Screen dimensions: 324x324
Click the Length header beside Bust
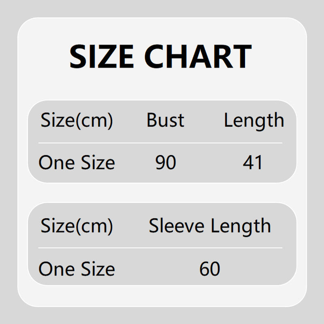pos(254,120)
